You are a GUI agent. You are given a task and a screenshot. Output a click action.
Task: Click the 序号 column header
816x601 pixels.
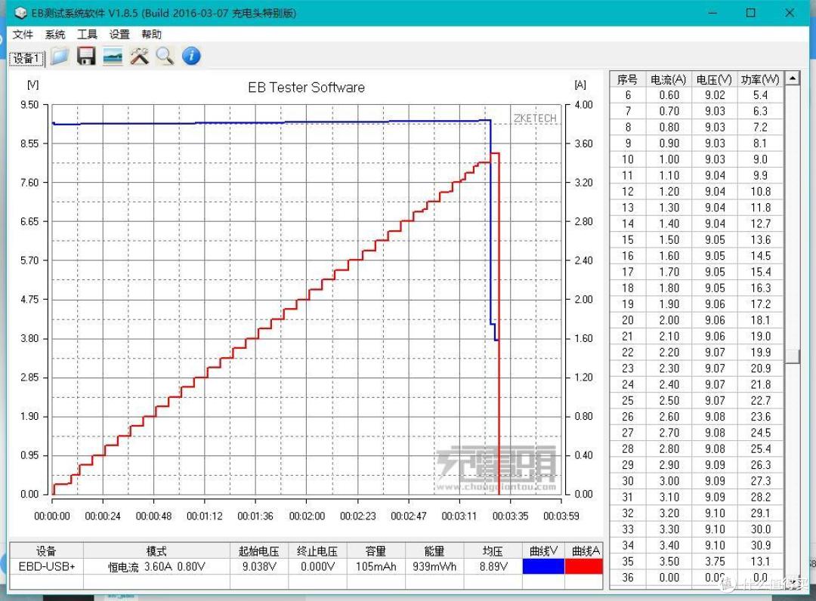[x=627, y=79]
